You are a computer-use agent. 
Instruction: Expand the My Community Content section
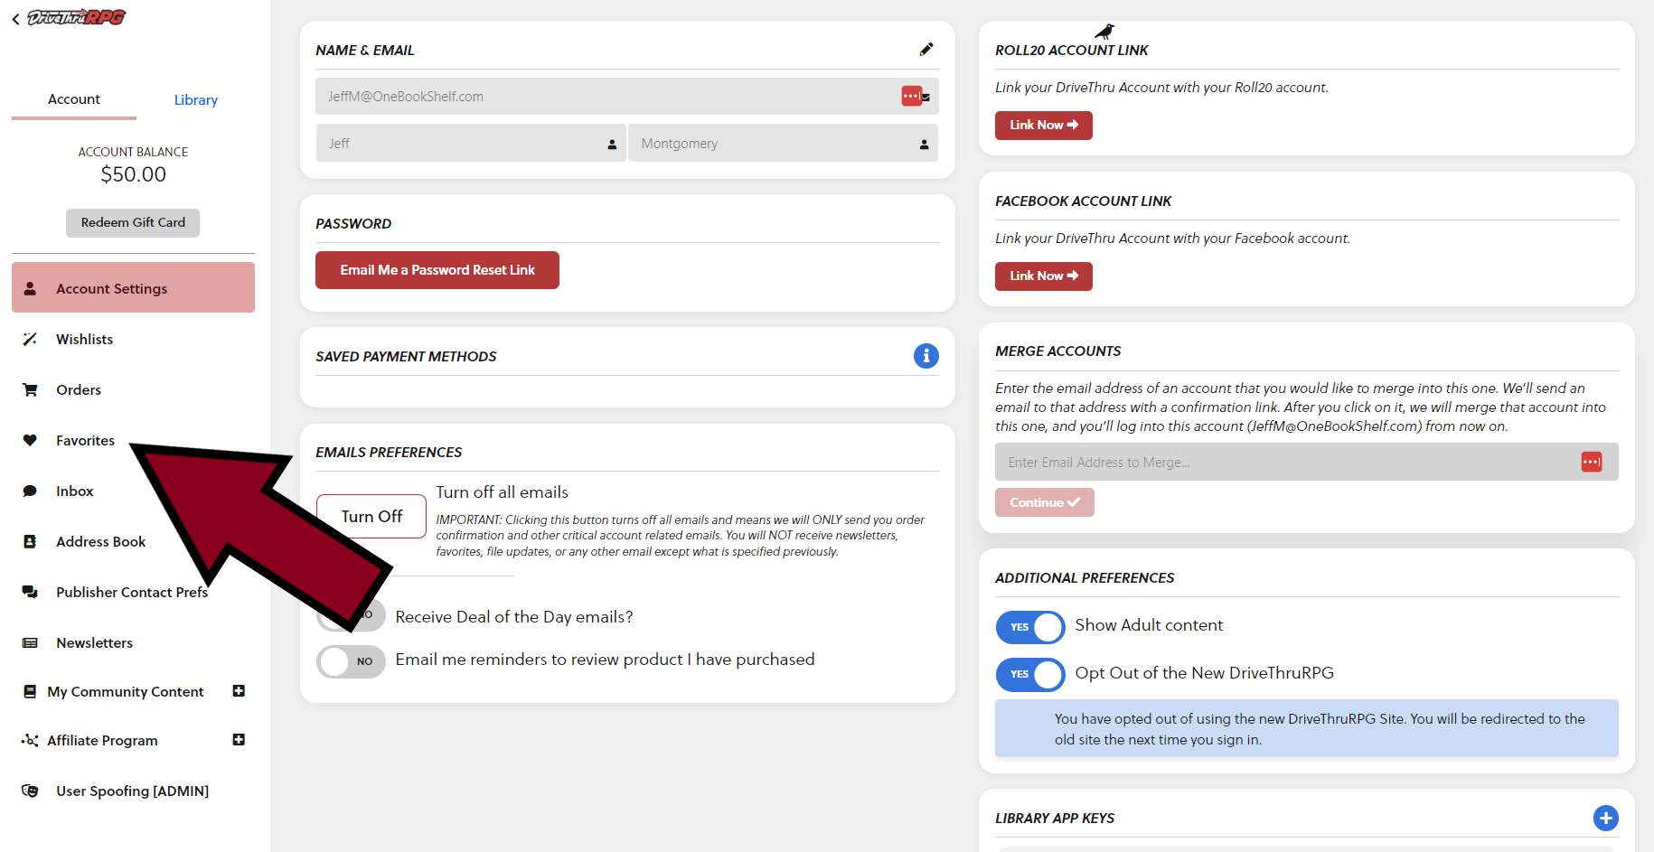(239, 691)
